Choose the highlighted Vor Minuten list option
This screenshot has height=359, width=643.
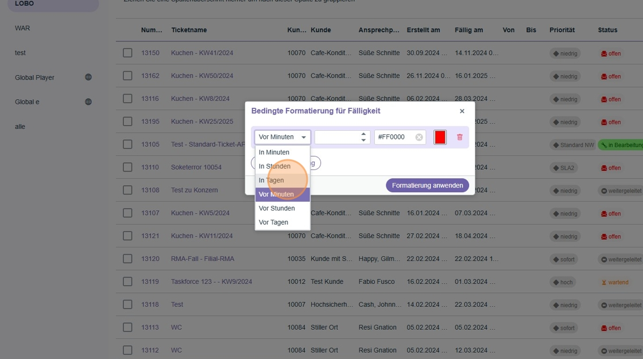282,194
